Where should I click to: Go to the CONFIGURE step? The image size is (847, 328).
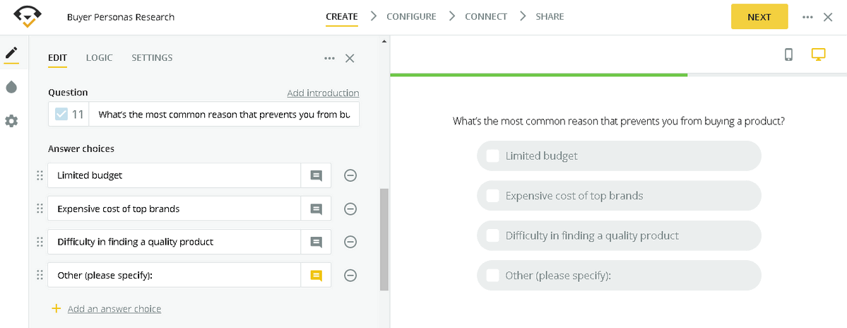click(410, 16)
